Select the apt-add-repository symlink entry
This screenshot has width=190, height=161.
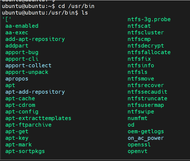(x=35, y=92)
